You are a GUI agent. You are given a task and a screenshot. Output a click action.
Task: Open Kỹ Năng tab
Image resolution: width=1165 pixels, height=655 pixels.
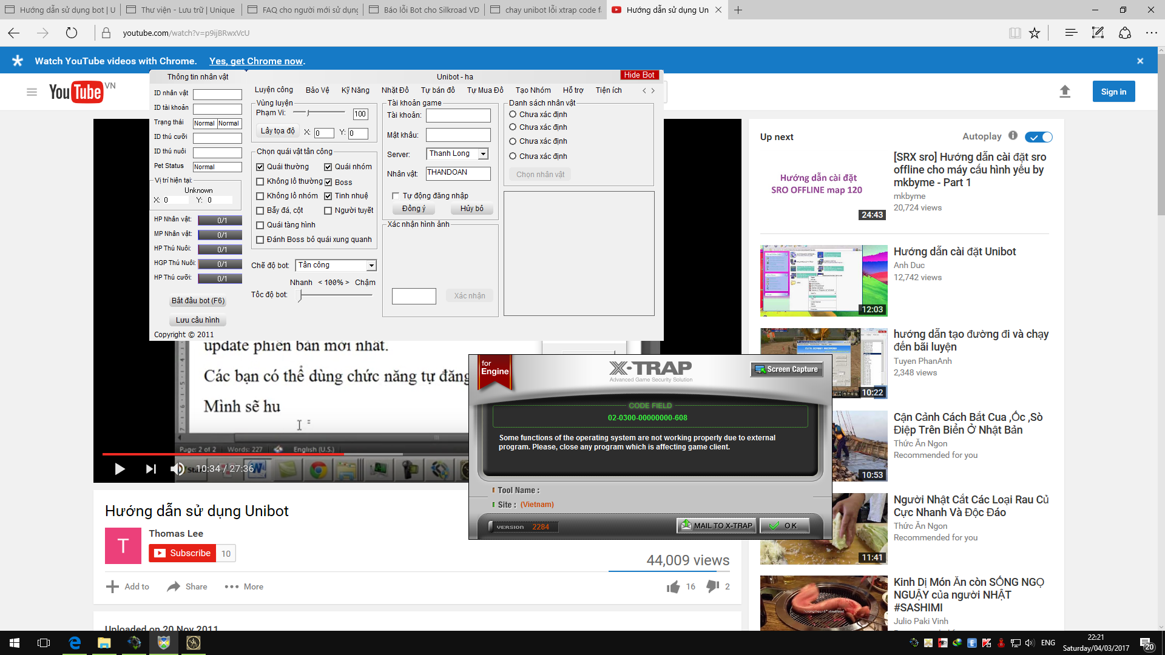coord(356,90)
